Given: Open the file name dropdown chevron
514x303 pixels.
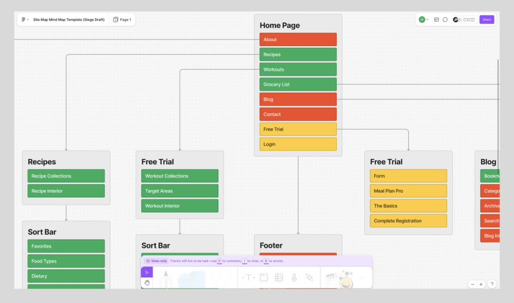Looking at the screenshot, I should pyautogui.click(x=29, y=20).
